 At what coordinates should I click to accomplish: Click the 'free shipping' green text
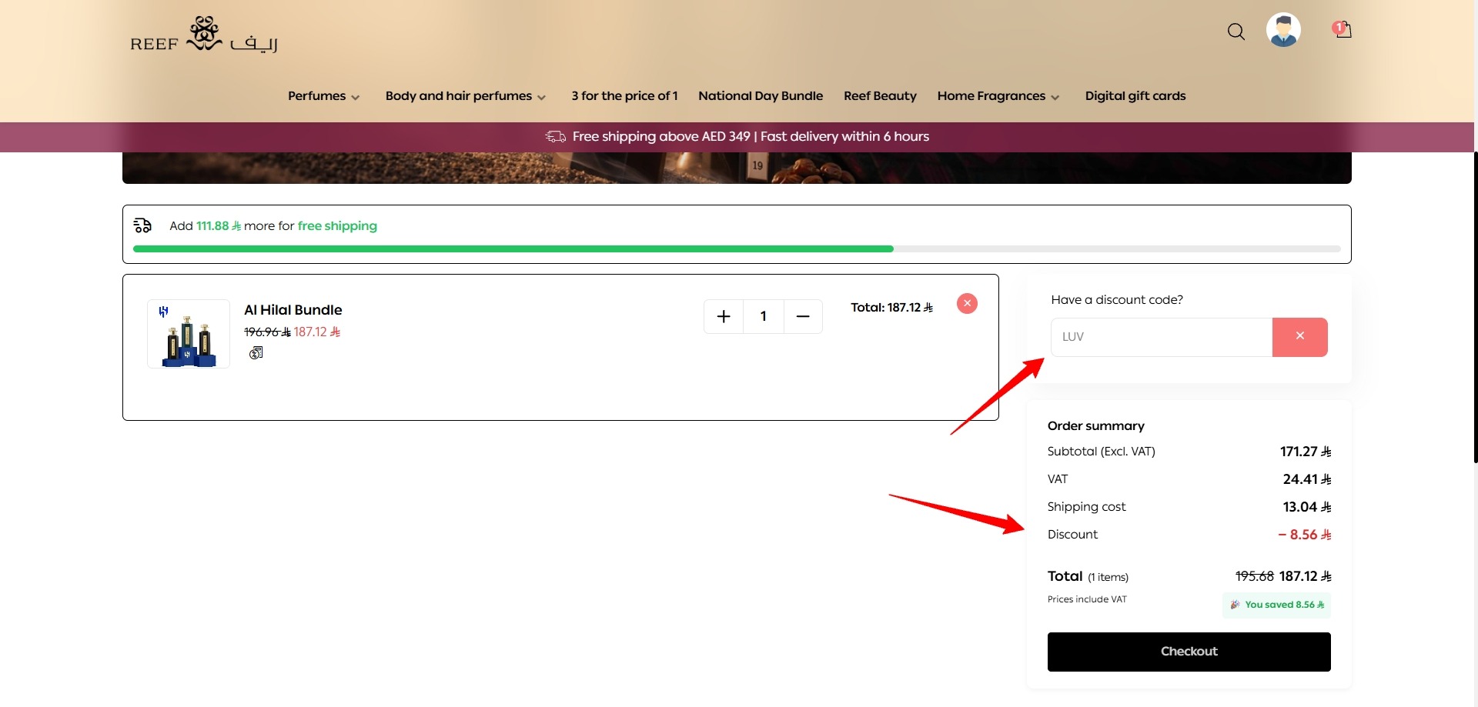[337, 226]
